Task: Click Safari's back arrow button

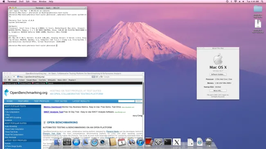Action: 6,77
